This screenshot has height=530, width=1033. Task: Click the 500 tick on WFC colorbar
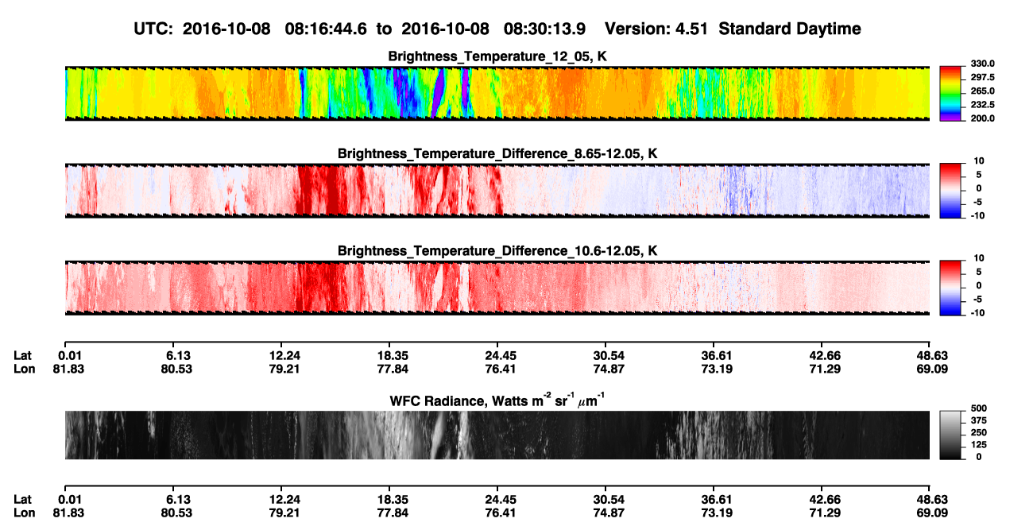pos(977,408)
